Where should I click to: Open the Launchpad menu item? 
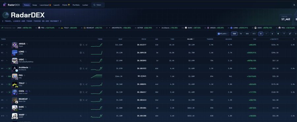(x=45, y=5)
